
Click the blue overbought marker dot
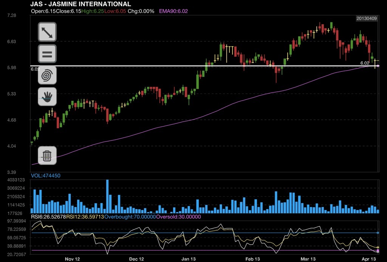(378, 233)
